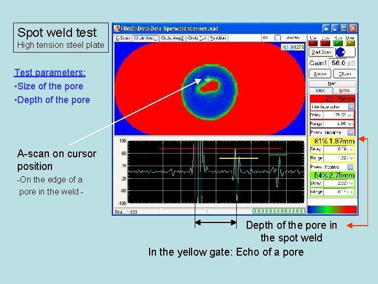Click the yellow gate line in A-scan

(239, 158)
